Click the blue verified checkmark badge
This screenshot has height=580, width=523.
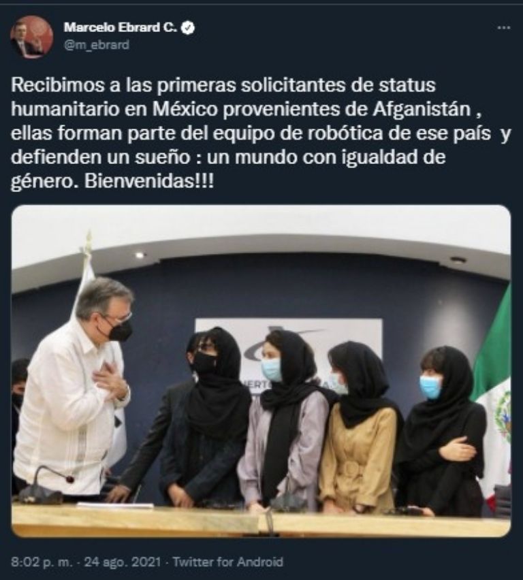(189, 28)
